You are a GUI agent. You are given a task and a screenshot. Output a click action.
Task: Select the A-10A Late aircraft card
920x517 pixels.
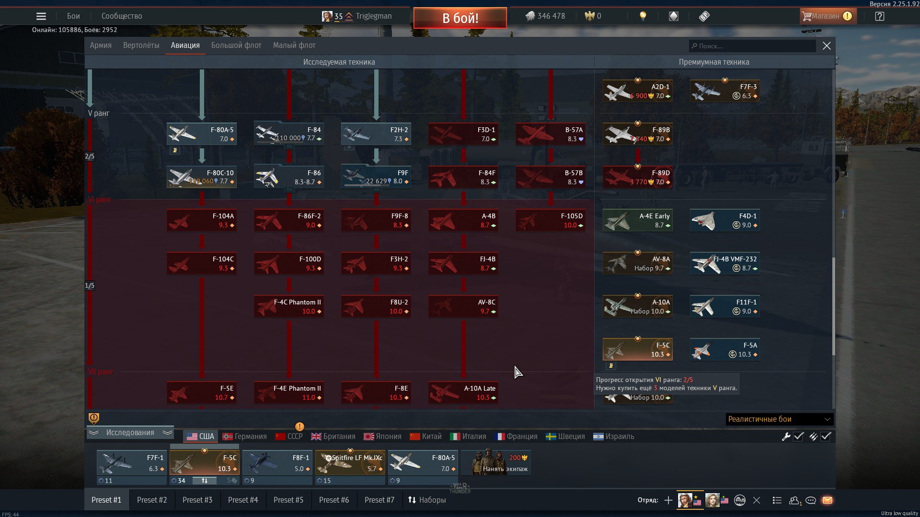(x=463, y=393)
